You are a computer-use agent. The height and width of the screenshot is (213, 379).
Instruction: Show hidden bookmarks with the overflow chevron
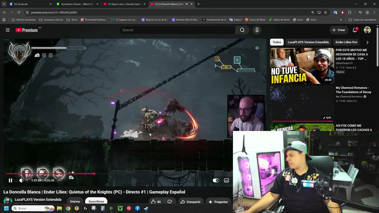tap(341, 20)
